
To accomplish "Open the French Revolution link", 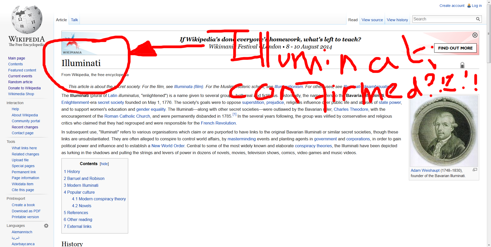I will click(x=218, y=123).
